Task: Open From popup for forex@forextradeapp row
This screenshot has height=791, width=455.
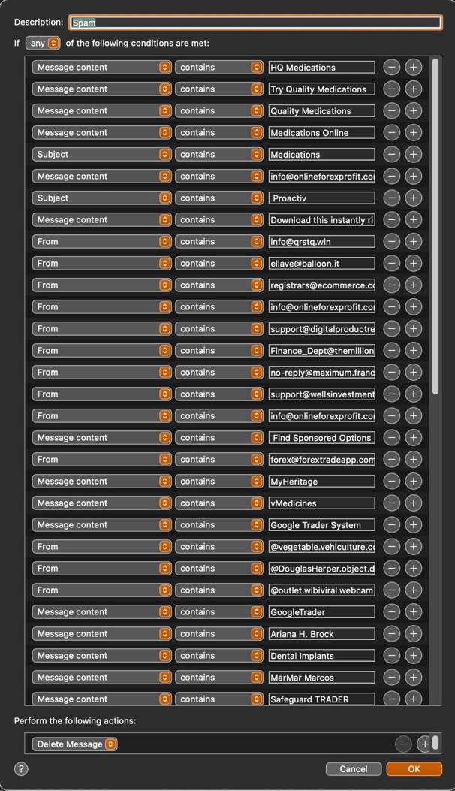Action: coord(101,459)
